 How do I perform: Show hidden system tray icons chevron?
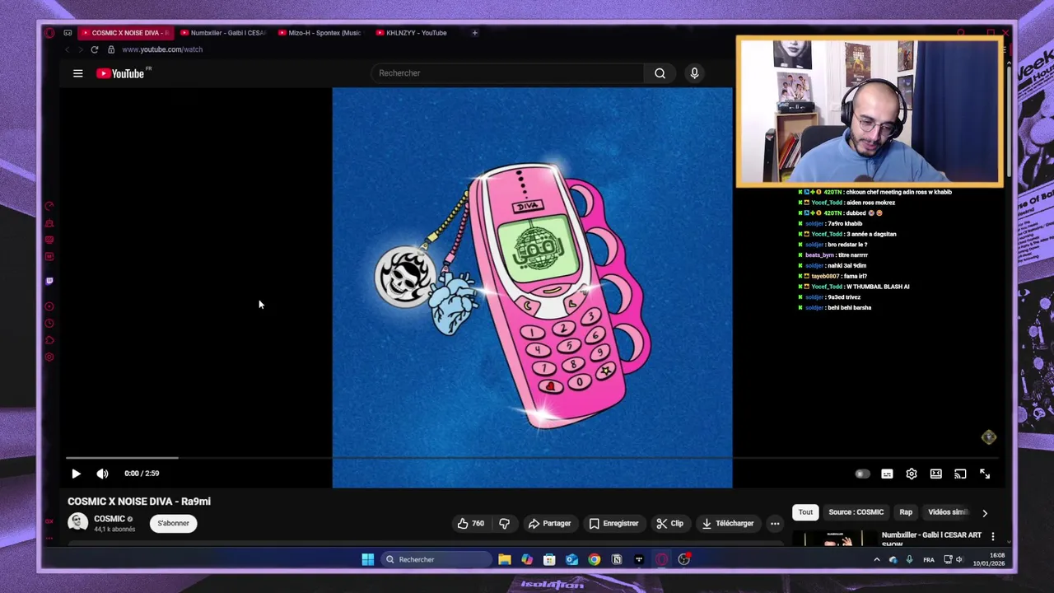click(x=876, y=559)
